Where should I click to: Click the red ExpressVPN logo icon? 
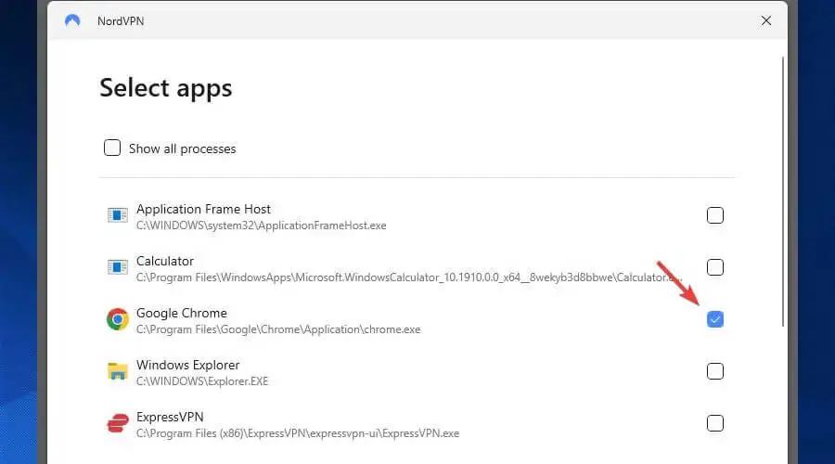(x=116, y=424)
